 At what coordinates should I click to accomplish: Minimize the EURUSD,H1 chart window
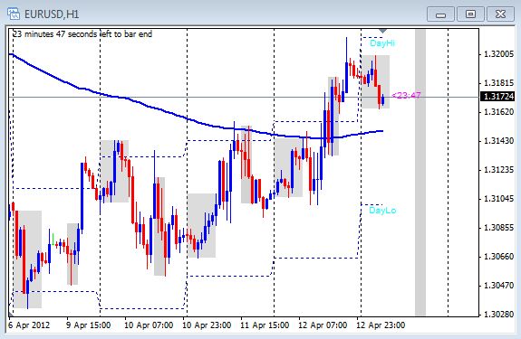(x=440, y=14)
